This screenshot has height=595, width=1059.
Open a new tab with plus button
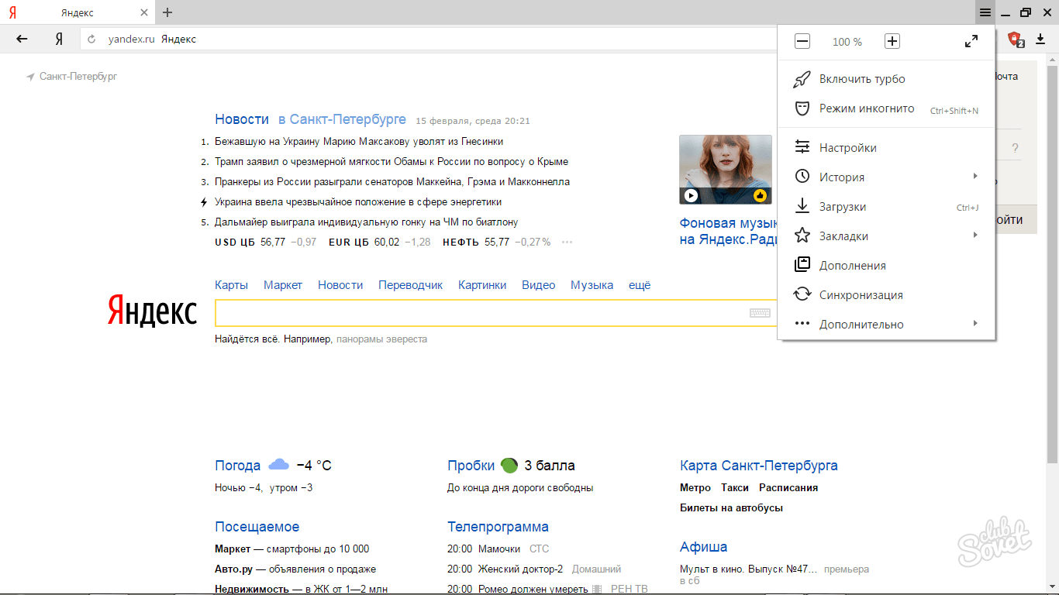[x=167, y=12]
